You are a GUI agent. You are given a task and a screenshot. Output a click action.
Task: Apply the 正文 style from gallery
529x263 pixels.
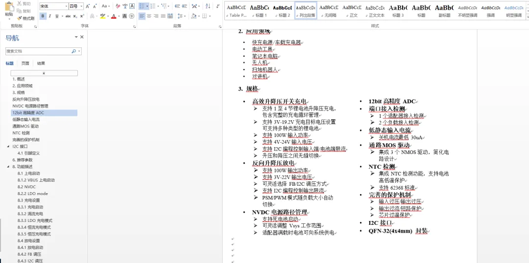[x=352, y=10]
